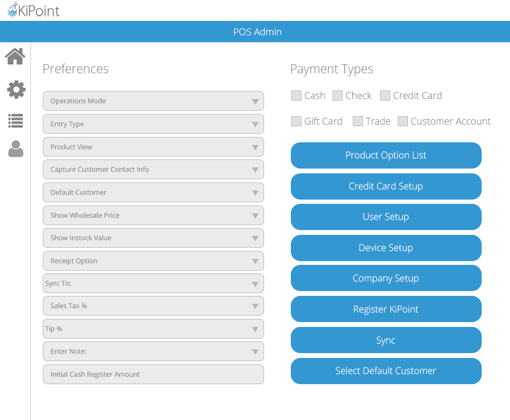Click the KiPoint logo
Image resolution: width=510 pixels, height=420 pixels.
[33, 10]
